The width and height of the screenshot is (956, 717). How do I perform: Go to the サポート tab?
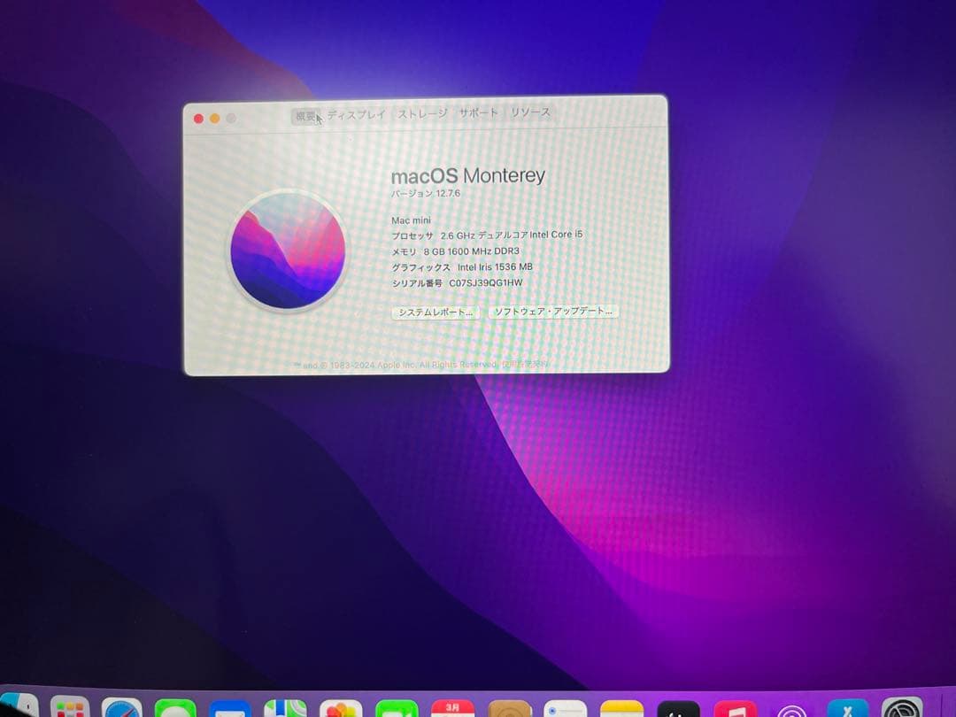[478, 112]
